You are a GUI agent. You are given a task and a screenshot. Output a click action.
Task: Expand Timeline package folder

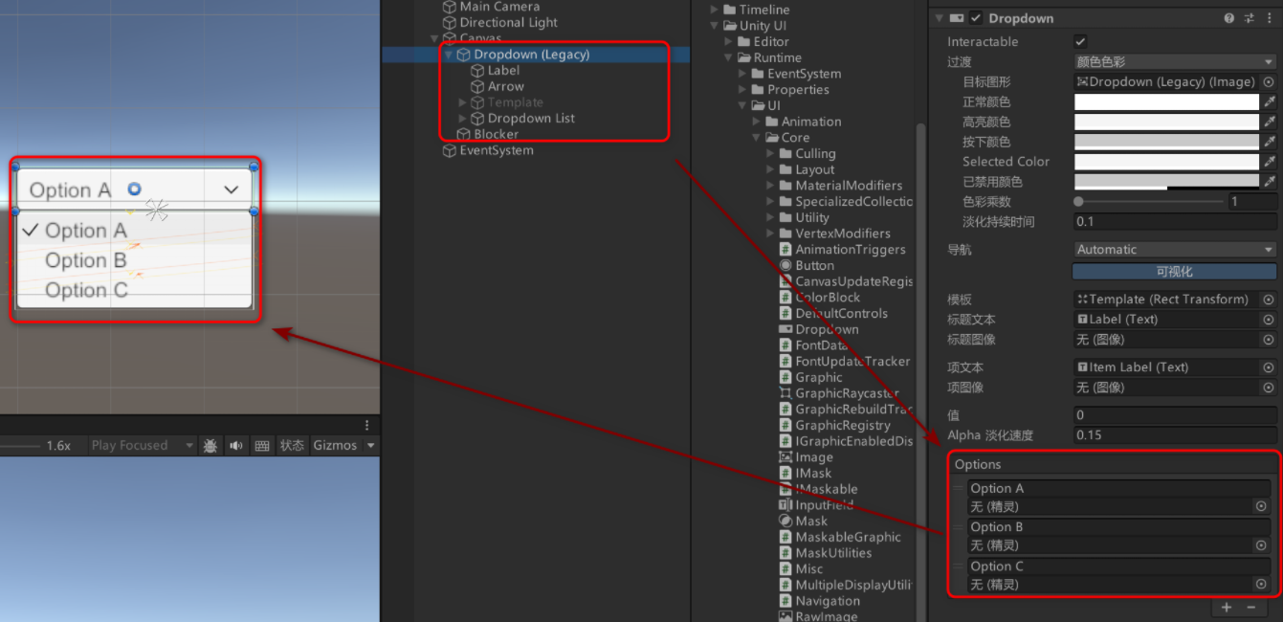[716, 10]
